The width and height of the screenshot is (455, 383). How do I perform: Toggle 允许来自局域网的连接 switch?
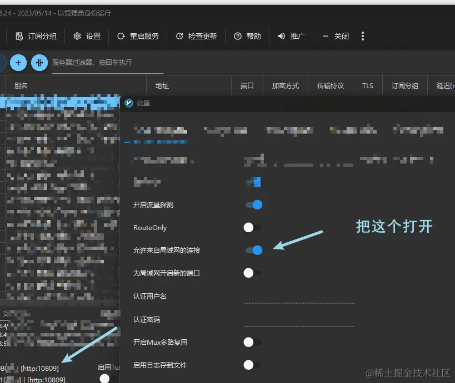pyautogui.click(x=254, y=250)
